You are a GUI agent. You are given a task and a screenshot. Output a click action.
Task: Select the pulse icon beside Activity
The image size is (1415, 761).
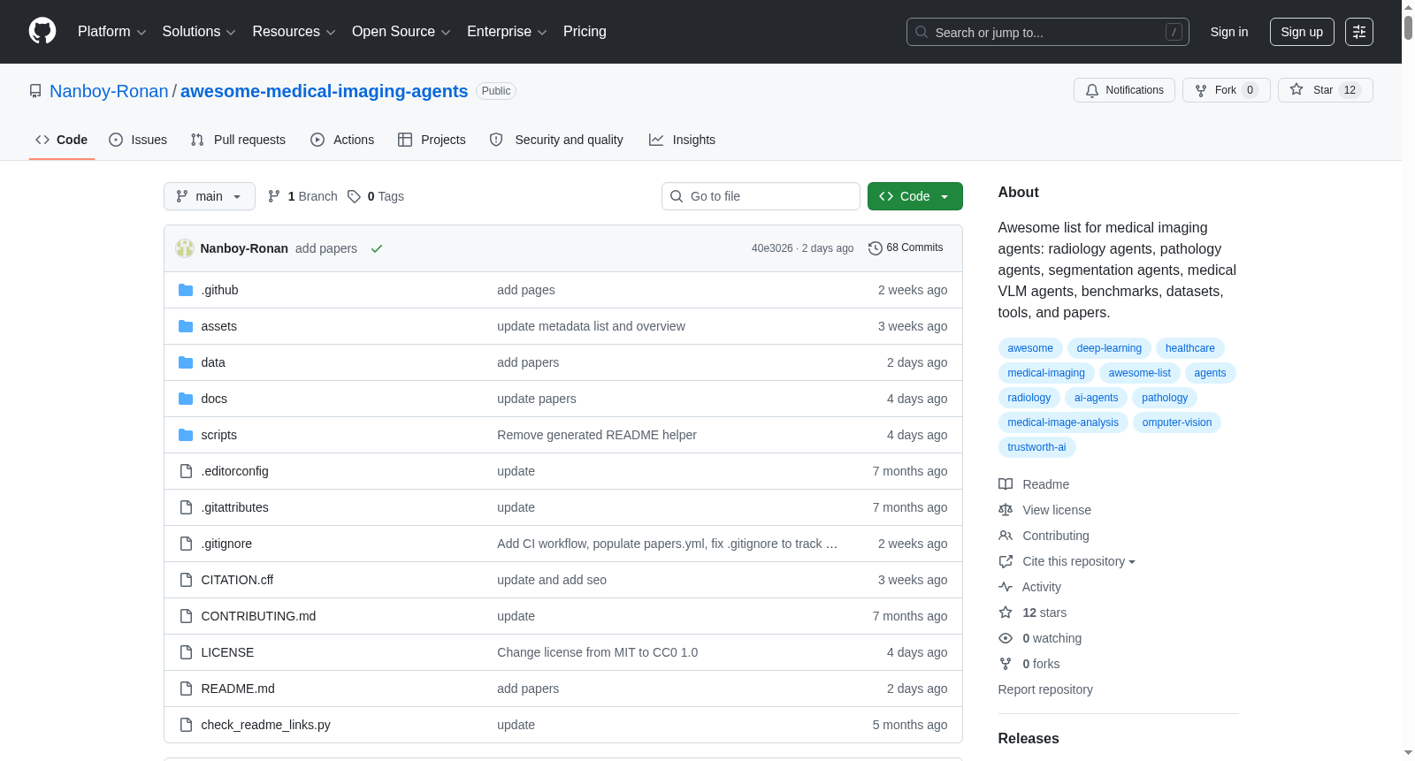[x=1006, y=587]
